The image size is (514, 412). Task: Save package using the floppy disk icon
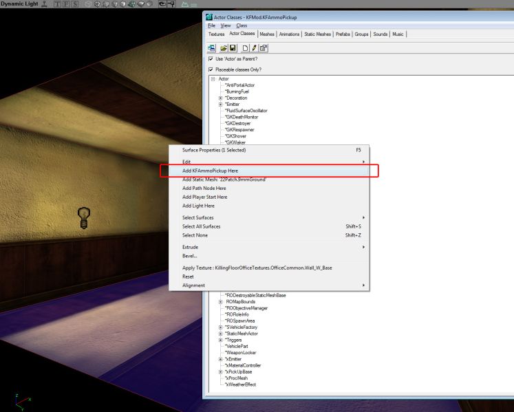(x=233, y=48)
